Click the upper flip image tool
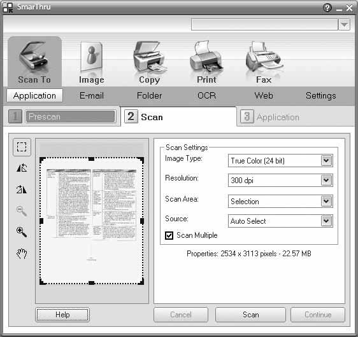Screen dimensions: 358x337 tap(22, 168)
